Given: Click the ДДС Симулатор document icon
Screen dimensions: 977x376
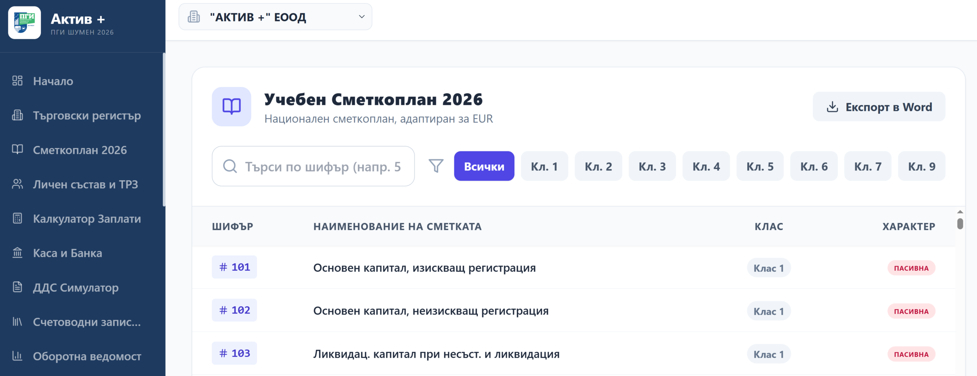Looking at the screenshot, I should (17, 287).
